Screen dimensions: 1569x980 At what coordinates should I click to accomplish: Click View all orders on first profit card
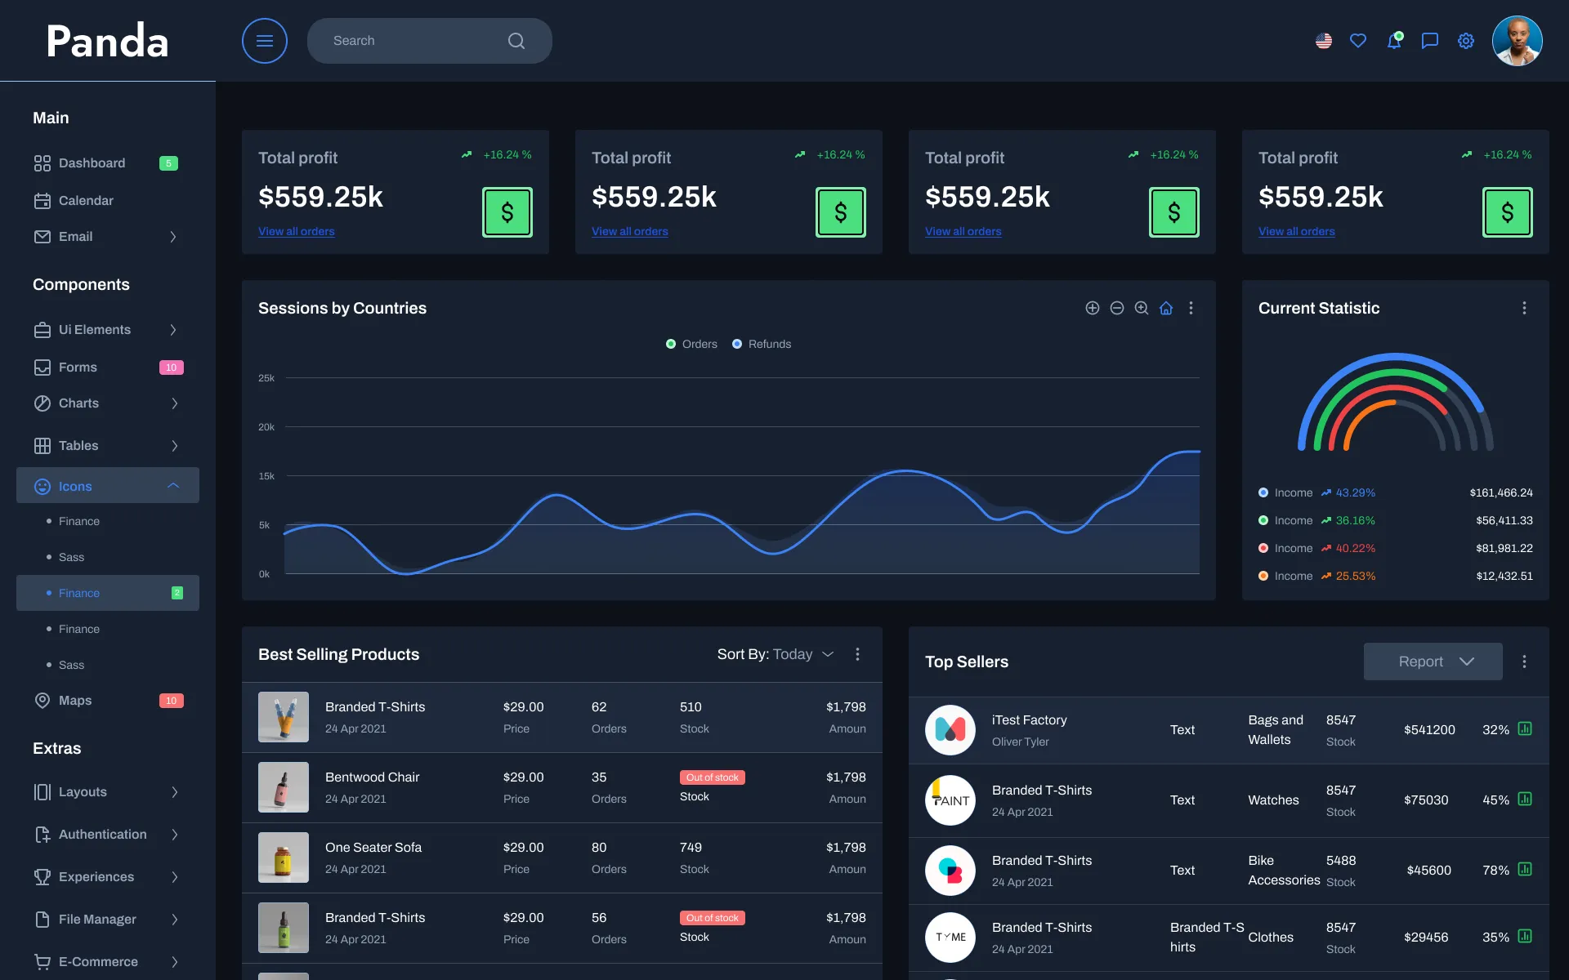(296, 231)
